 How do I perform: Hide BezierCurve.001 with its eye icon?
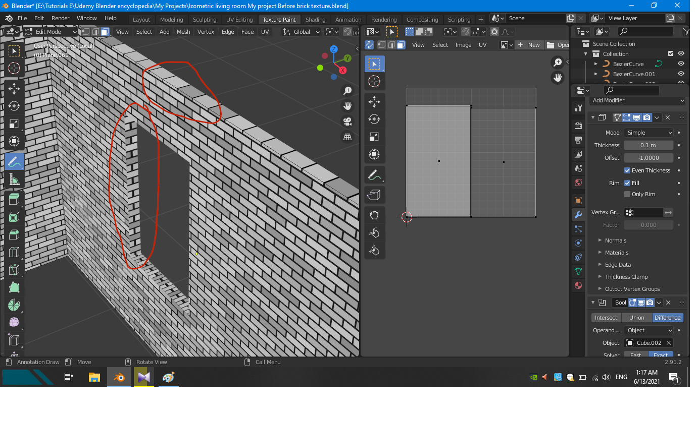[x=681, y=74]
